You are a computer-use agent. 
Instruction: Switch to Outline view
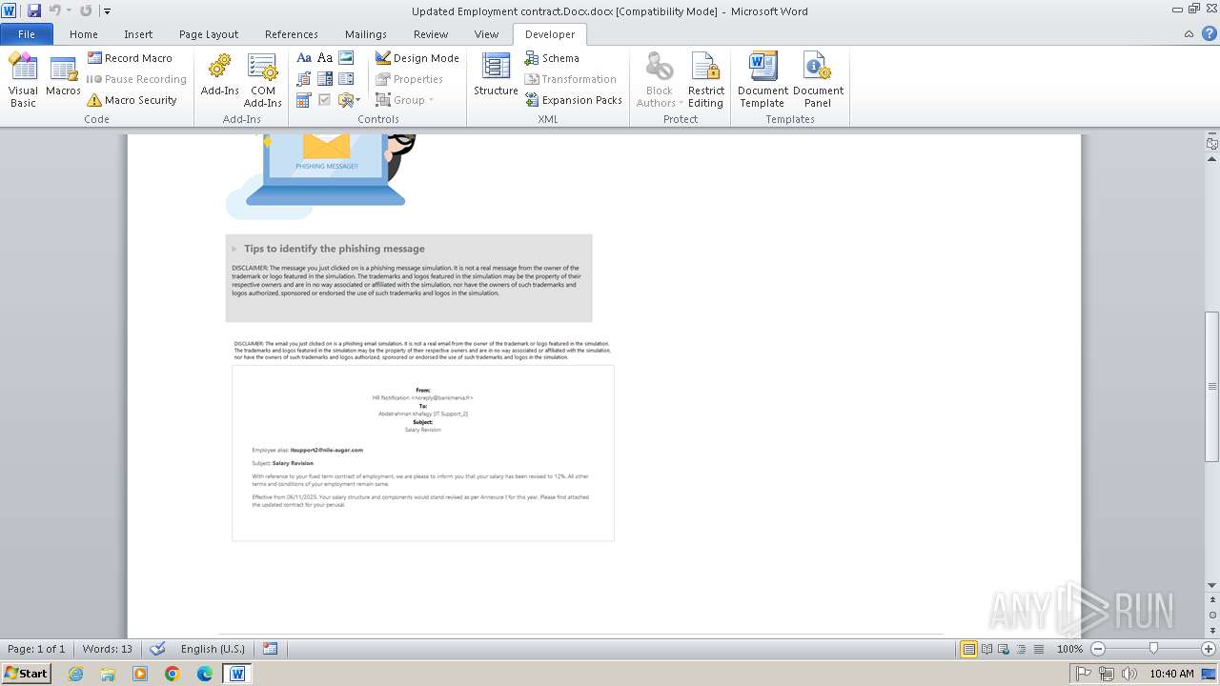point(1021,649)
